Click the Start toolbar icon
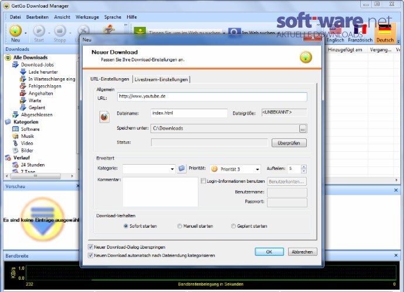This screenshot has width=404, height=292. [39, 30]
